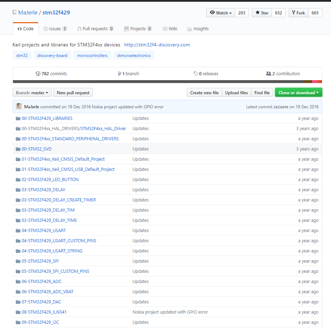Open the 782 commits history
Image resolution: width=331 pixels, height=328 pixels.
click(x=51, y=73)
